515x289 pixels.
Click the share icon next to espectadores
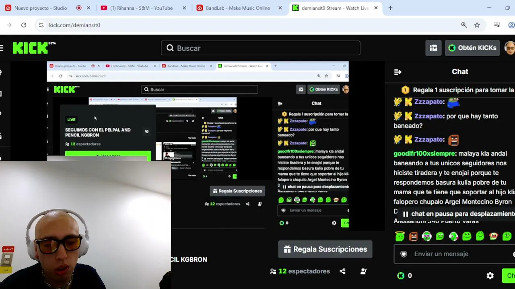(342, 271)
